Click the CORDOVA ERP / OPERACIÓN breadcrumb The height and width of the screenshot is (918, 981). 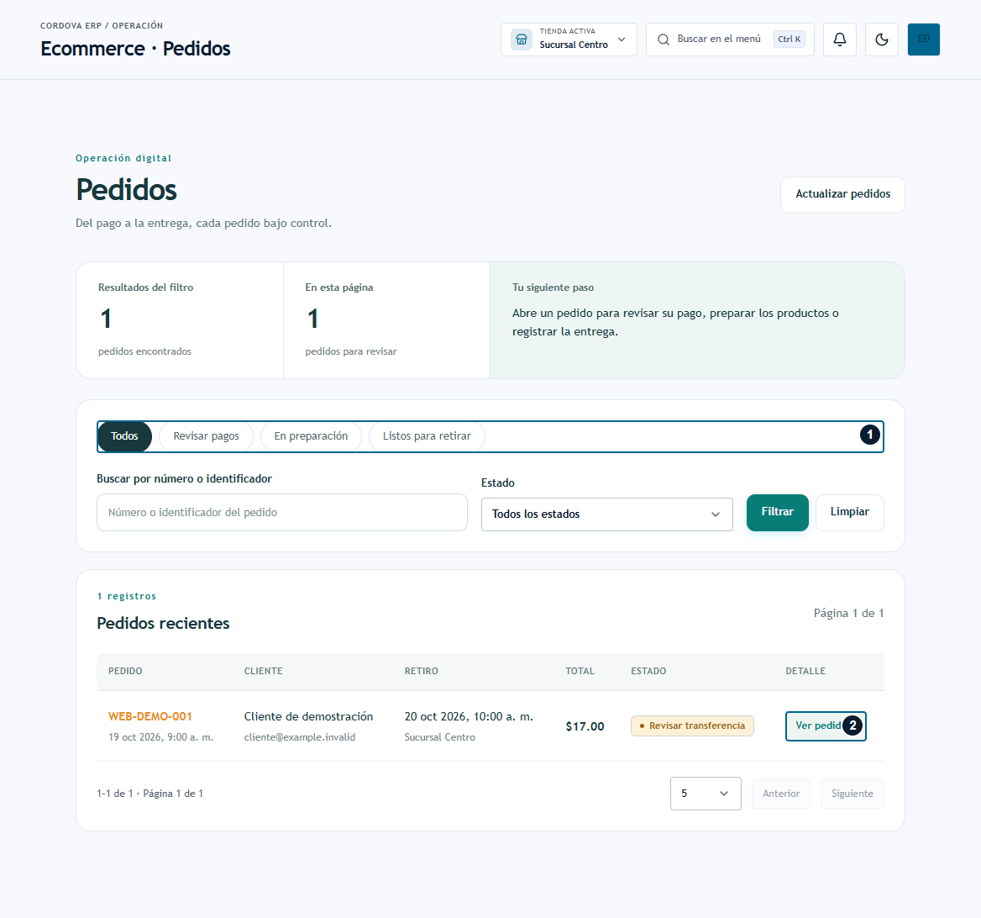pos(102,26)
